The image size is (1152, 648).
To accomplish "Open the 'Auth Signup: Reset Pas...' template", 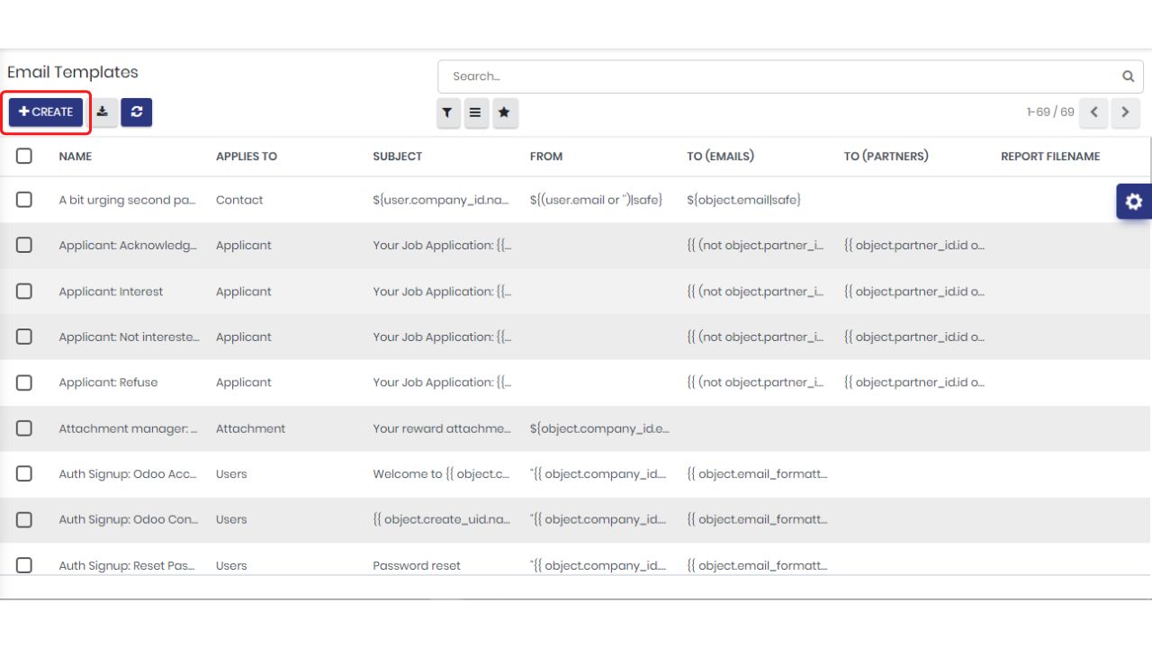I will pos(128,566).
